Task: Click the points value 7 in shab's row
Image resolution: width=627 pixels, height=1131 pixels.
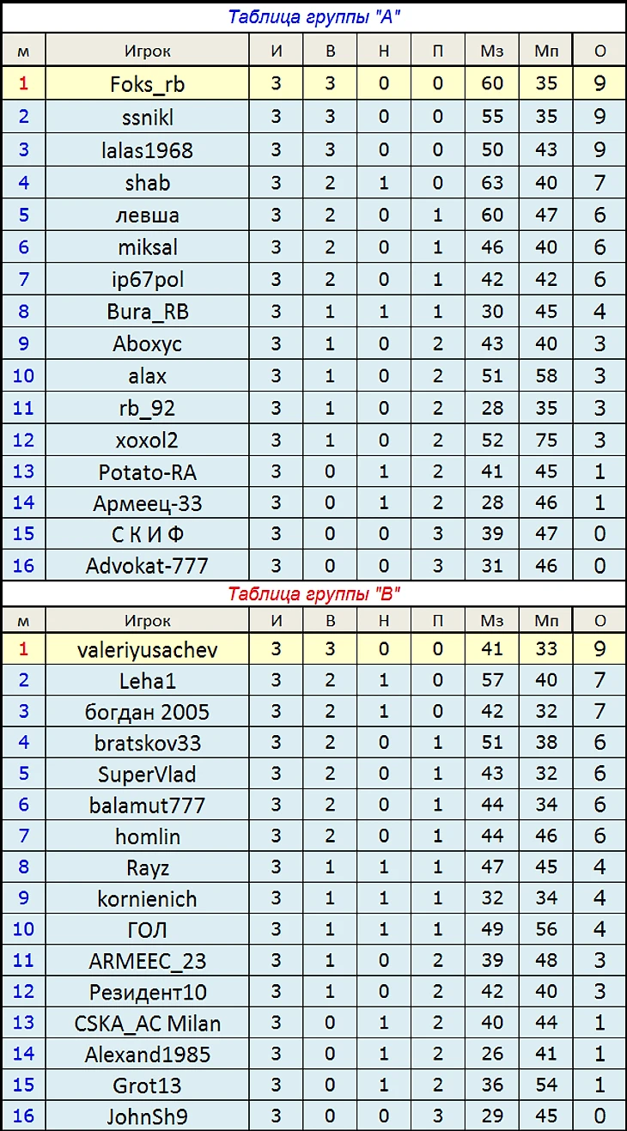Action: click(x=600, y=182)
